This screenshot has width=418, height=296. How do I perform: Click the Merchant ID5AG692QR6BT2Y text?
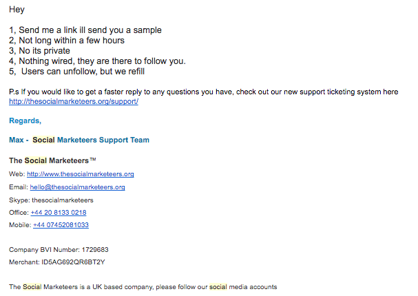pos(56,262)
